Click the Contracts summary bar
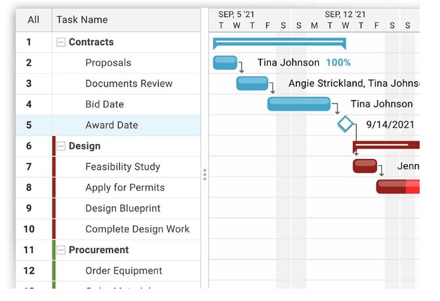 pyautogui.click(x=279, y=42)
